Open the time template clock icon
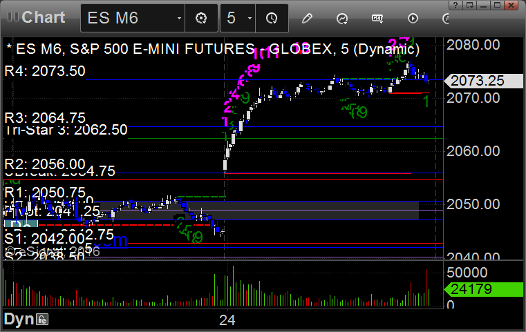Image resolution: width=526 pixels, height=332 pixels. pyautogui.click(x=272, y=18)
